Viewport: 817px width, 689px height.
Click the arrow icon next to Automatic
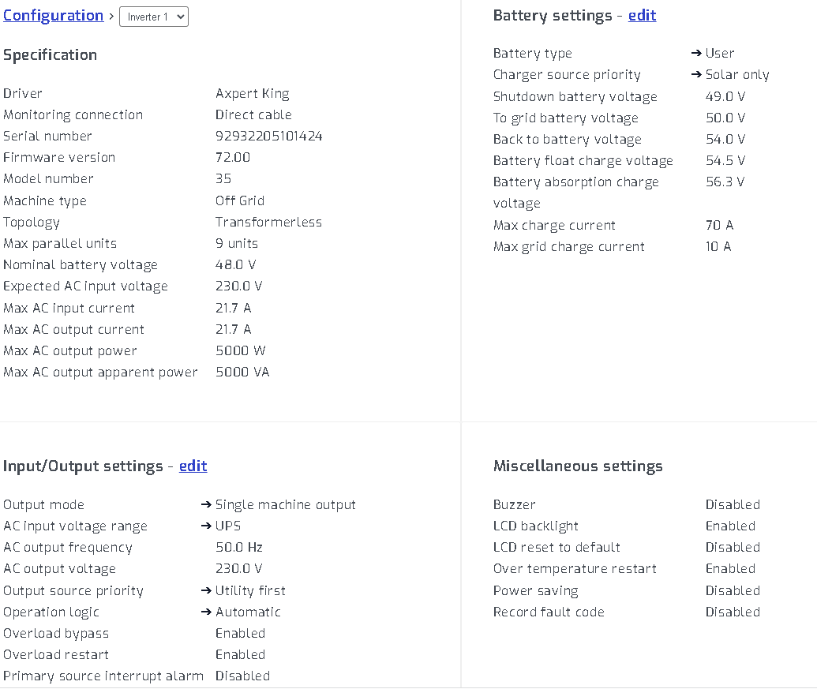[206, 612]
